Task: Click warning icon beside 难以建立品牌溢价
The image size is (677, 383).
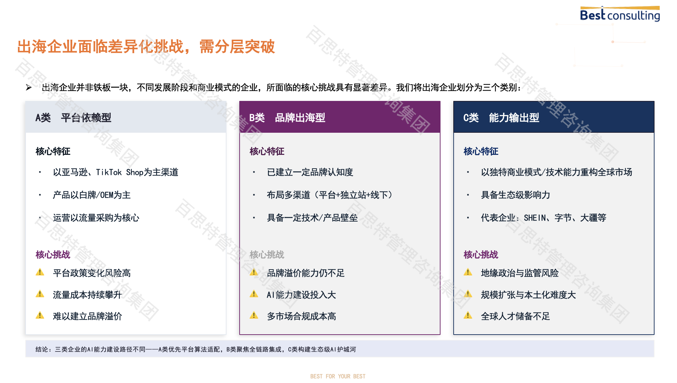Action: pyautogui.click(x=40, y=316)
